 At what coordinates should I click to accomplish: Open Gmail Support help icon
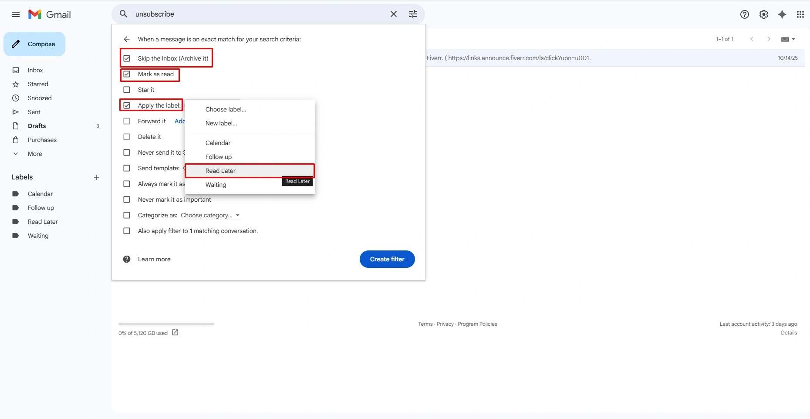pos(745,14)
